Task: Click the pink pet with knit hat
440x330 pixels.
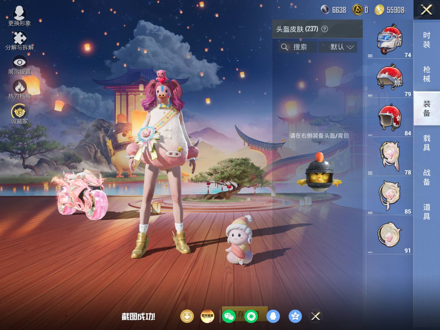Action: [240, 240]
